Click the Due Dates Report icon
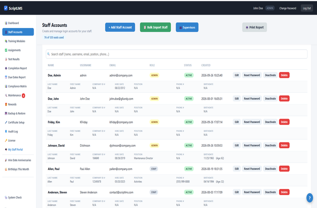Screen dimensions: 317x208 tap(6, 77)
